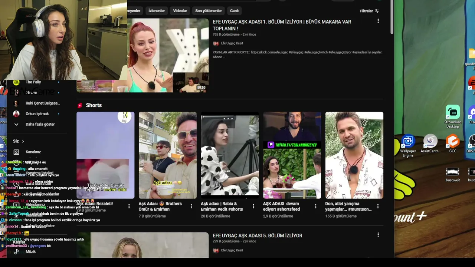
Task: Click the Efe Uygaç Kesit avatar under first video
Action: 216,43
